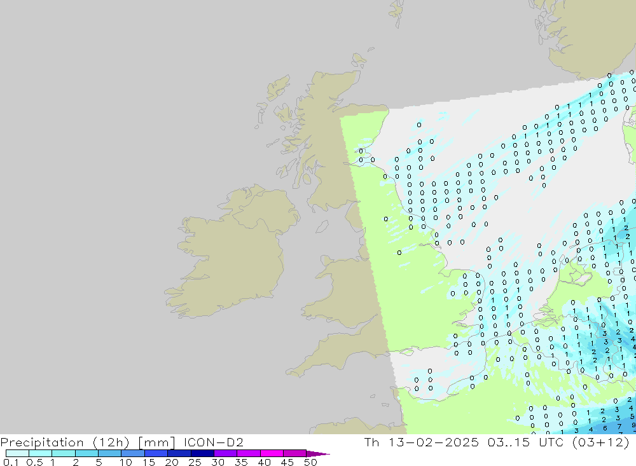Click the precipitation value '6' on the map

coord(605,428)
